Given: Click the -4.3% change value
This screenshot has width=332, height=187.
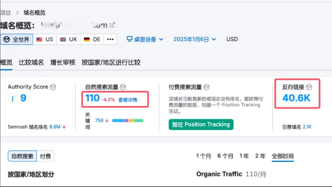Looking at the screenshot, I should click(108, 100).
